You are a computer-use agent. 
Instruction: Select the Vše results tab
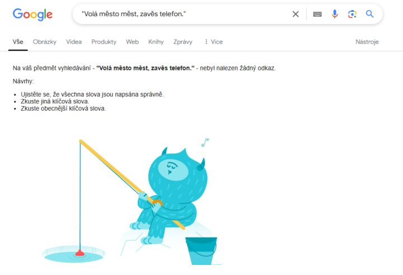click(x=18, y=42)
